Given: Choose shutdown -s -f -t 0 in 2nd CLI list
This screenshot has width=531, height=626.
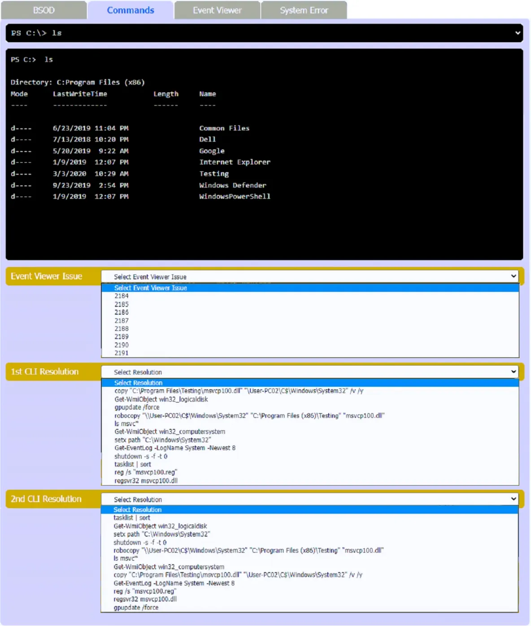Looking at the screenshot, I should (x=309, y=542).
